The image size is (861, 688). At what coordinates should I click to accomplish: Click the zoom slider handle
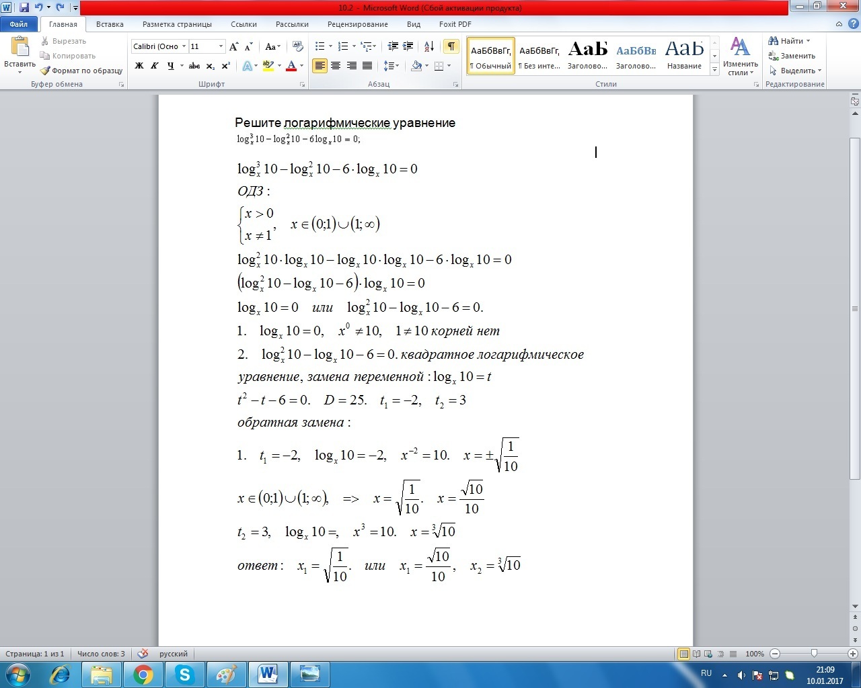pos(814,654)
